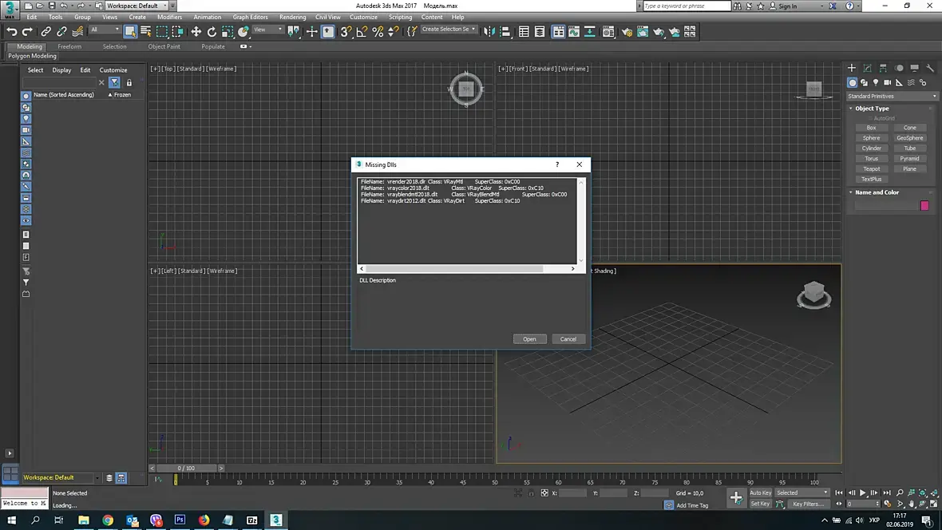Select the Move transform tool
942x530 pixels.
tap(196, 32)
